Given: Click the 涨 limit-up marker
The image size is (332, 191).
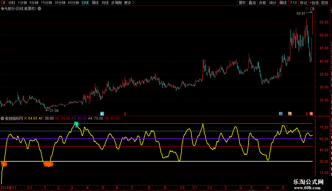Looking at the screenshot, I should (x=311, y=114).
